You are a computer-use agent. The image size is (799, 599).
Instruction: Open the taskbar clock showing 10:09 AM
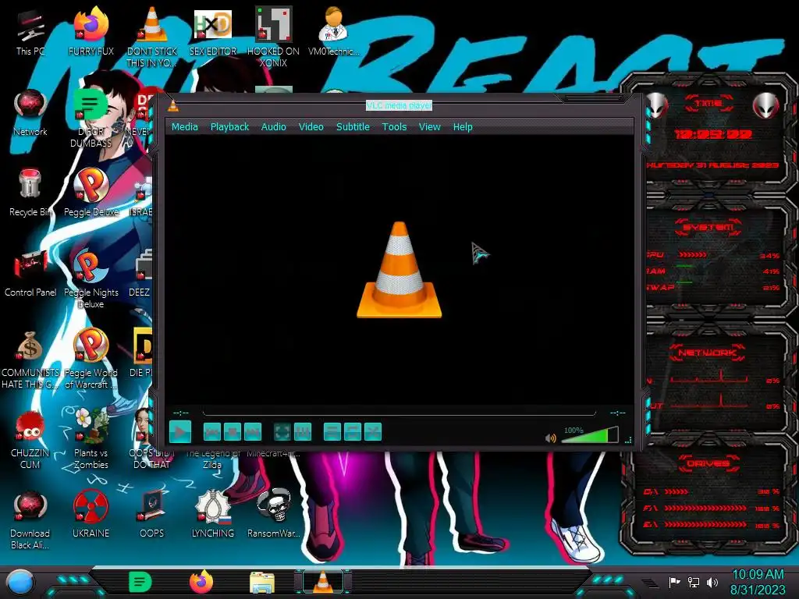coord(758,582)
